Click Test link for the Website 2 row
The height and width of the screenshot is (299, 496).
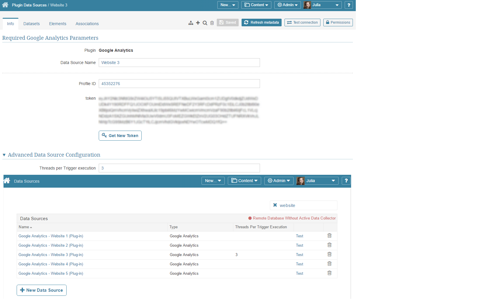click(299, 246)
